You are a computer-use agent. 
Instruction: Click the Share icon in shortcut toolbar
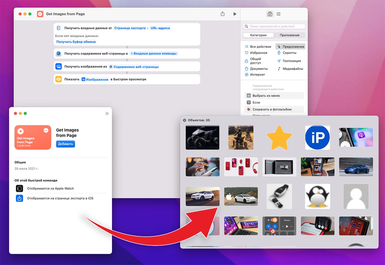(223, 14)
